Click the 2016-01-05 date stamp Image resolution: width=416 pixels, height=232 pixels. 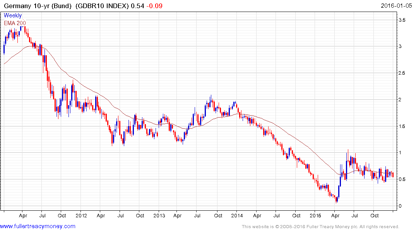pyautogui.click(x=397, y=6)
